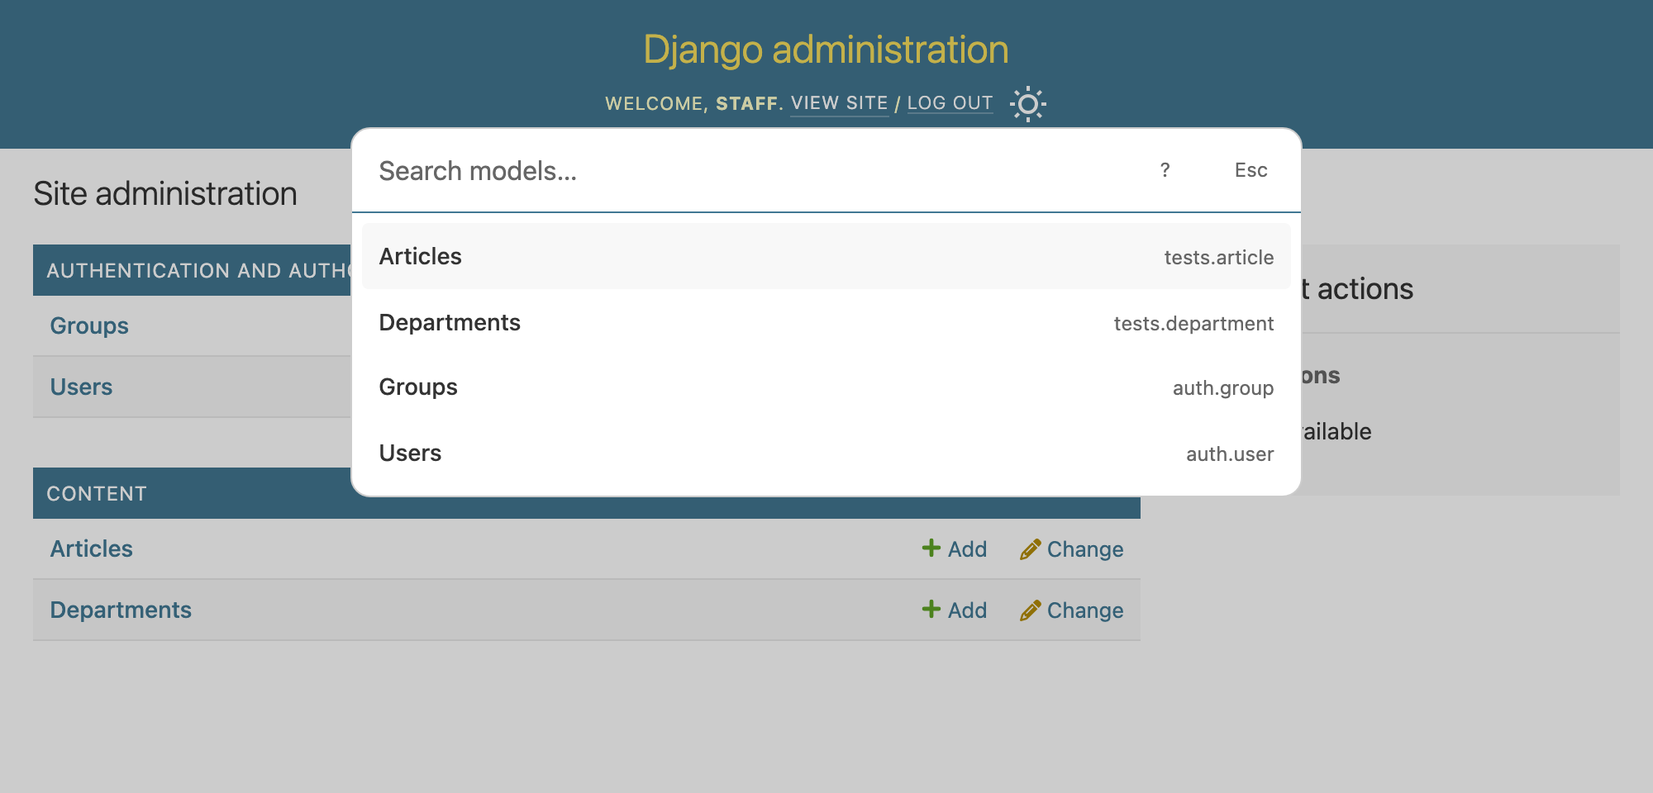Open Articles link in the Content section
This screenshot has height=793, width=1653.
(x=92, y=548)
